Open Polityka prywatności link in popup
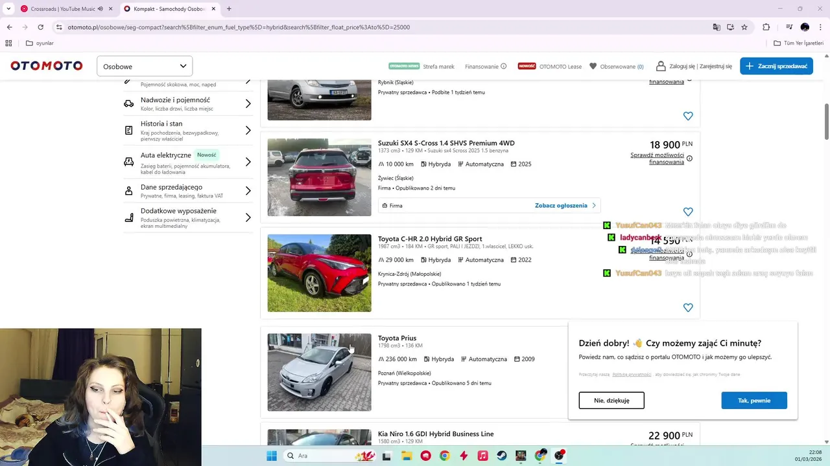830x466 pixels. pyautogui.click(x=632, y=375)
